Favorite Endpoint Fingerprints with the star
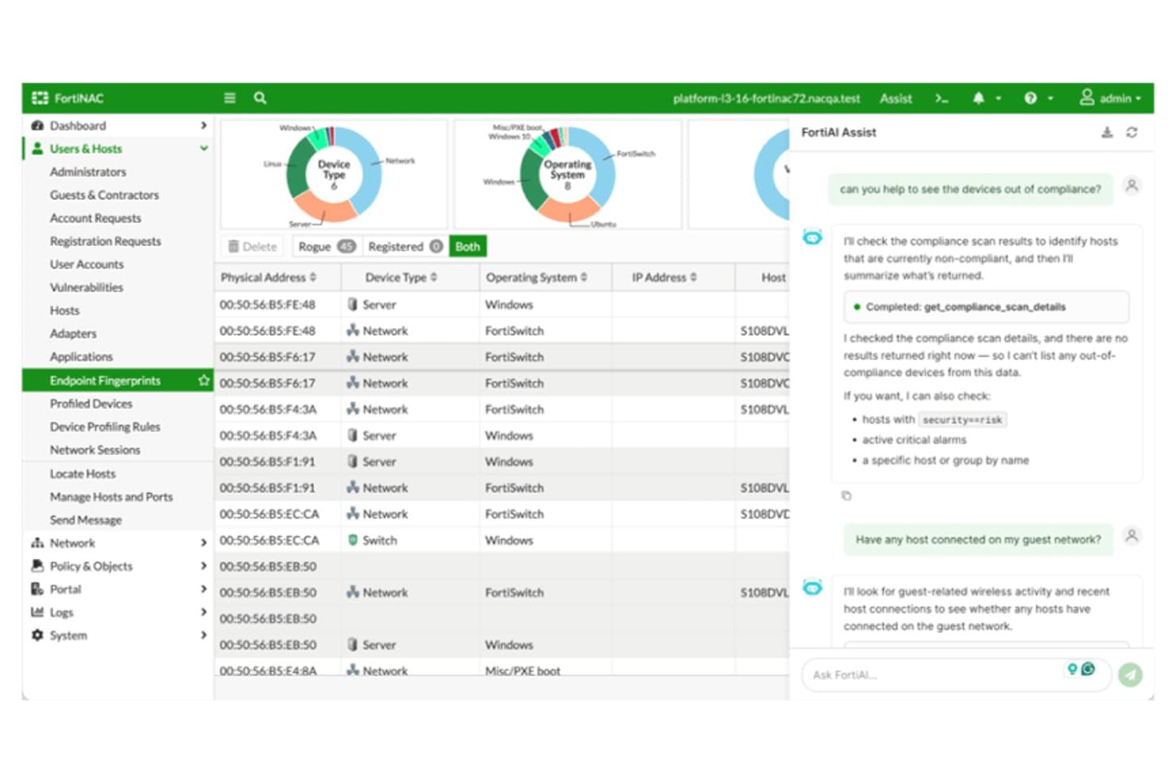This screenshot has width=1176, height=784. pyautogui.click(x=203, y=380)
